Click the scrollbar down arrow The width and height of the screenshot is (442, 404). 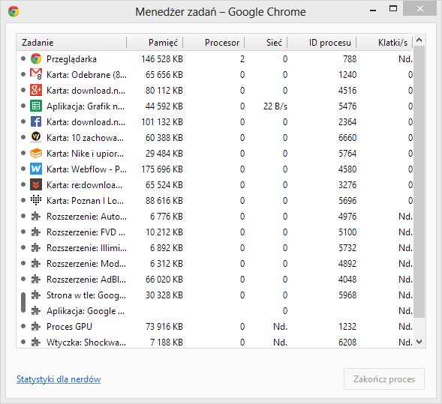coord(419,342)
